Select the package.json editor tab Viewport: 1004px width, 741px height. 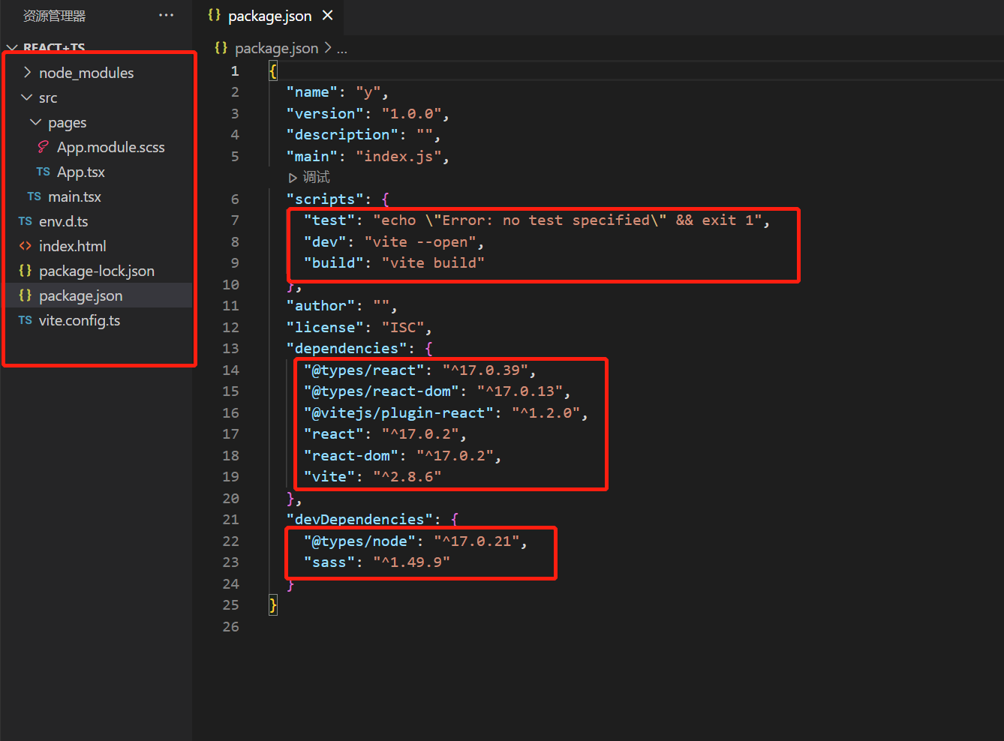point(269,16)
